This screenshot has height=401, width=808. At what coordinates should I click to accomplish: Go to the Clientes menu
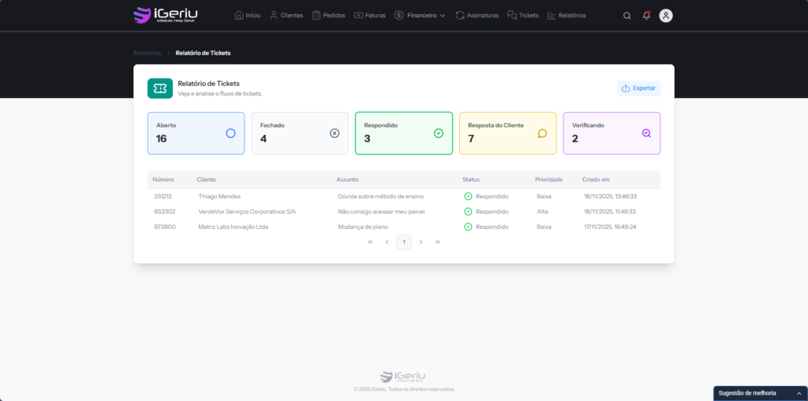(286, 15)
